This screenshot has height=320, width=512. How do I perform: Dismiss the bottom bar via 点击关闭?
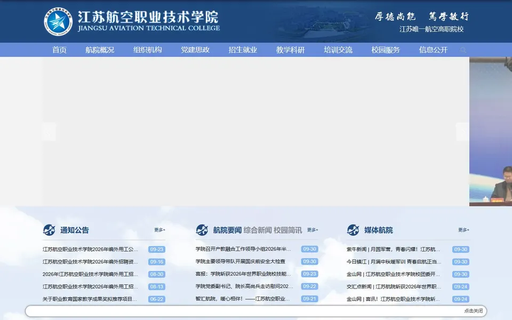(474, 311)
